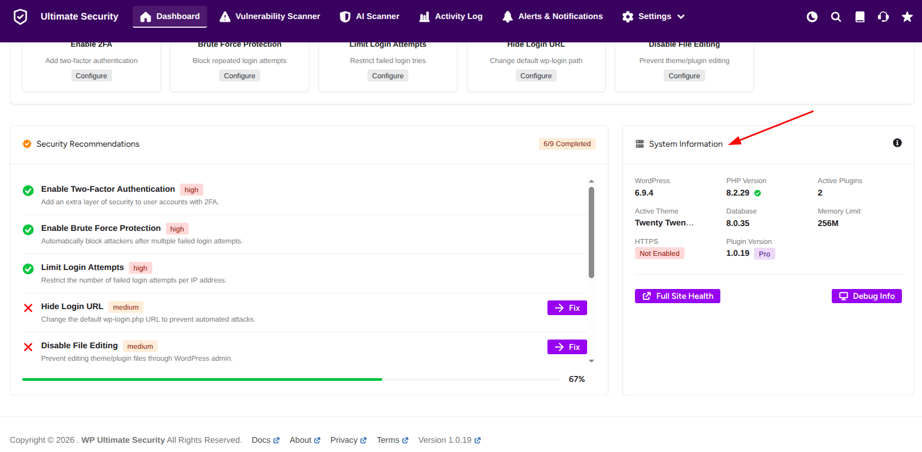Click the green recommendations progress bar
This screenshot has height=452, width=922.
point(202,379)
